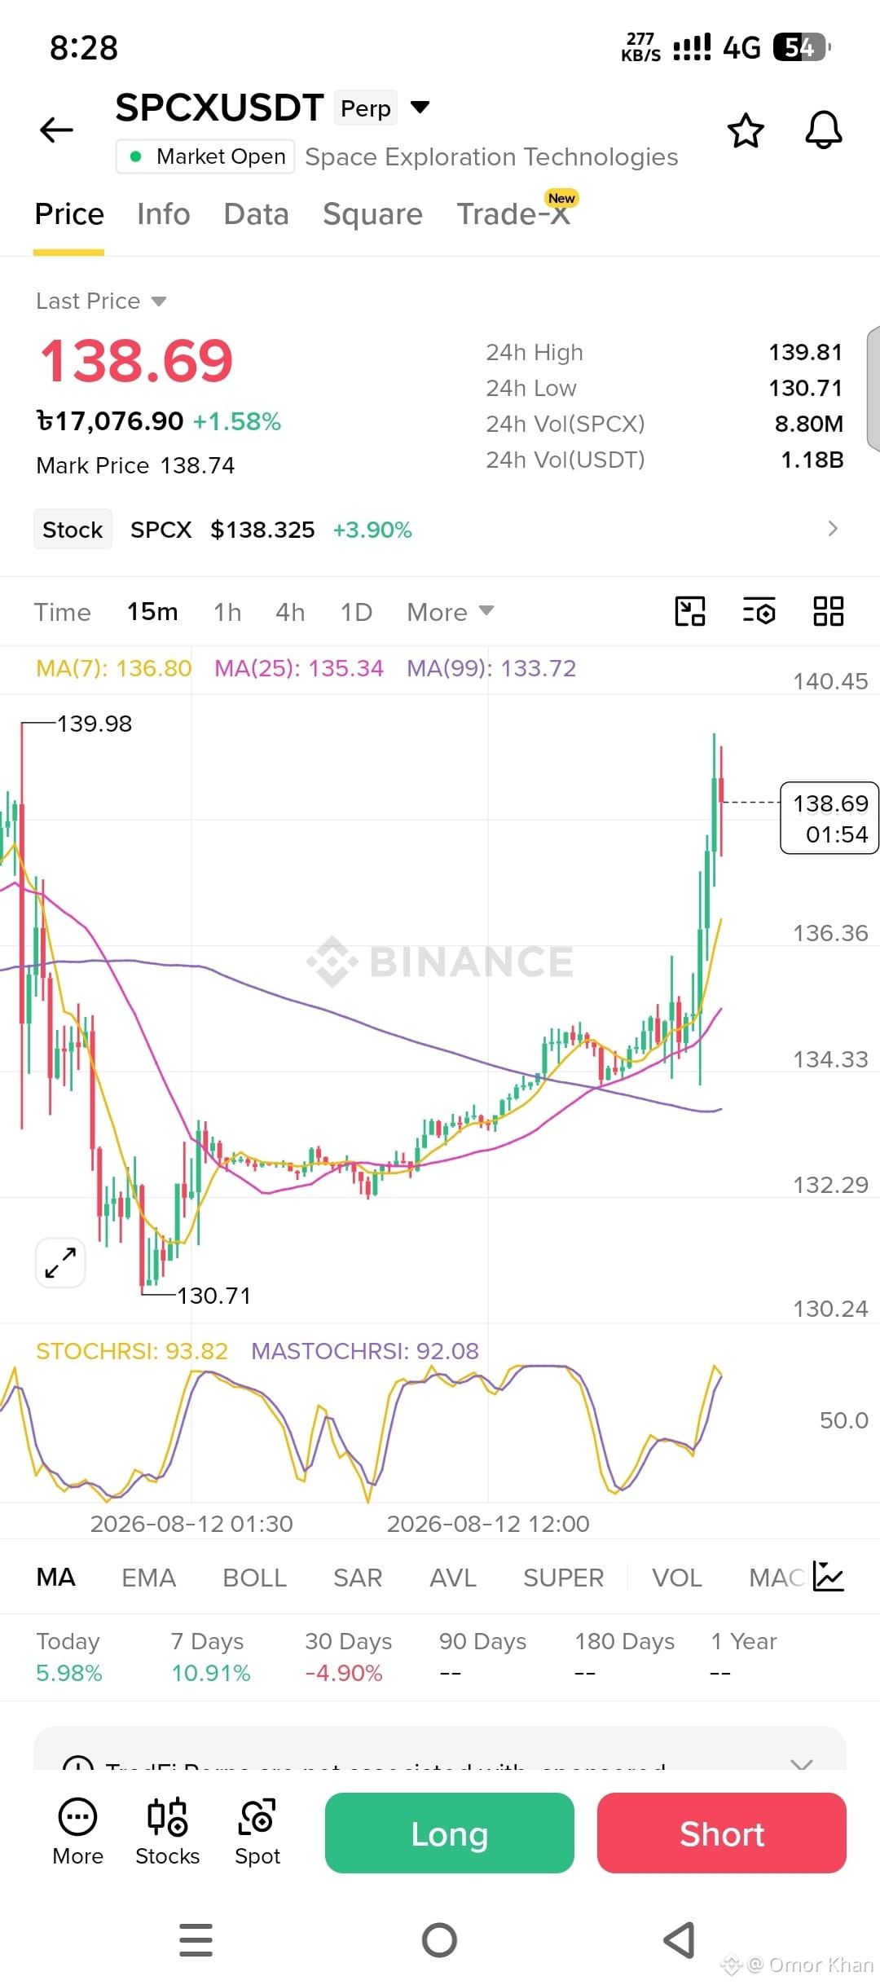Tap the MA(99) 133.72 legend
The image size is (880, 1985).
pyautogui.click(x=491, y=668)
